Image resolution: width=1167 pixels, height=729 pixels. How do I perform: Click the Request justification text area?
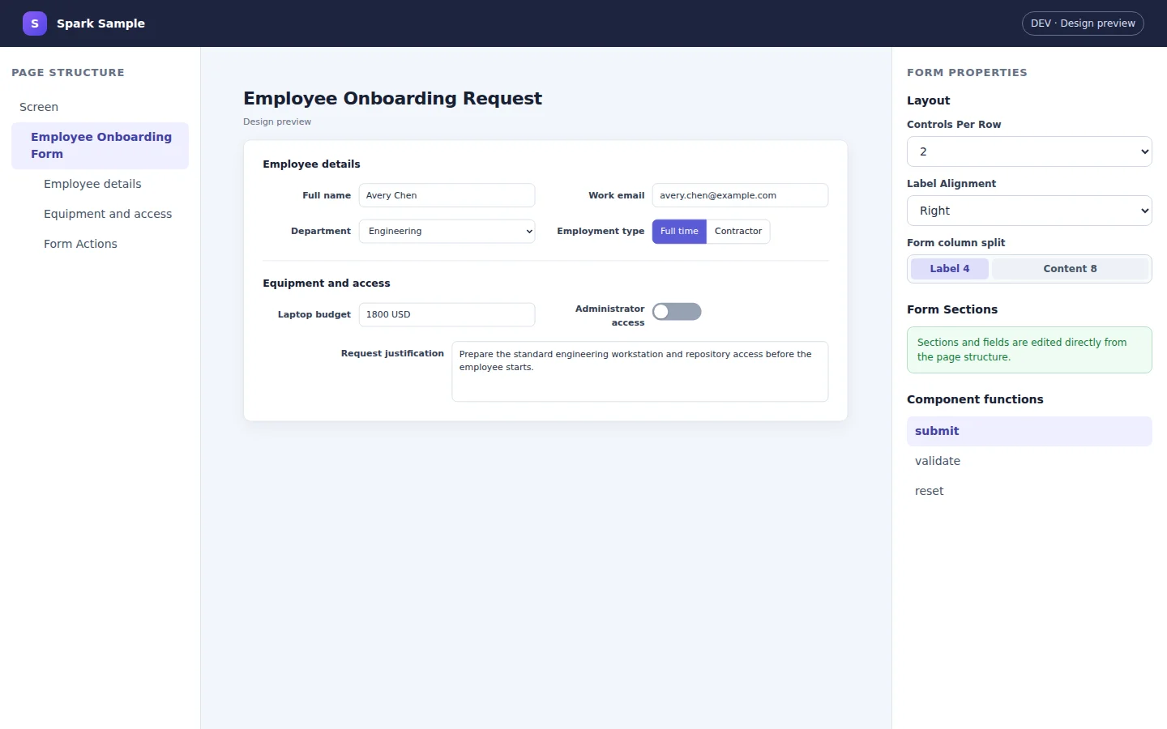(x=640, y=372)
